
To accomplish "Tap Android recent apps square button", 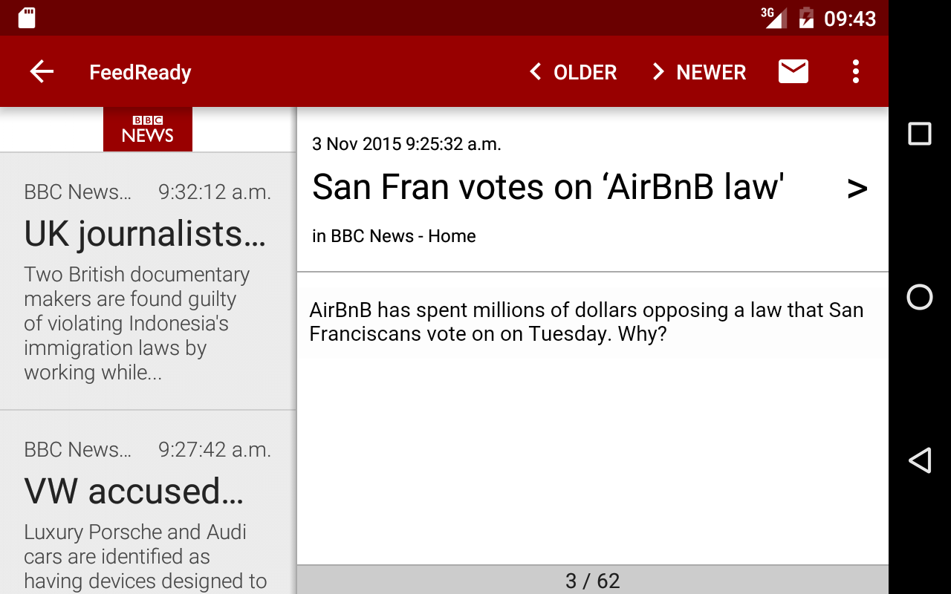I will click(x=920, y=134).
